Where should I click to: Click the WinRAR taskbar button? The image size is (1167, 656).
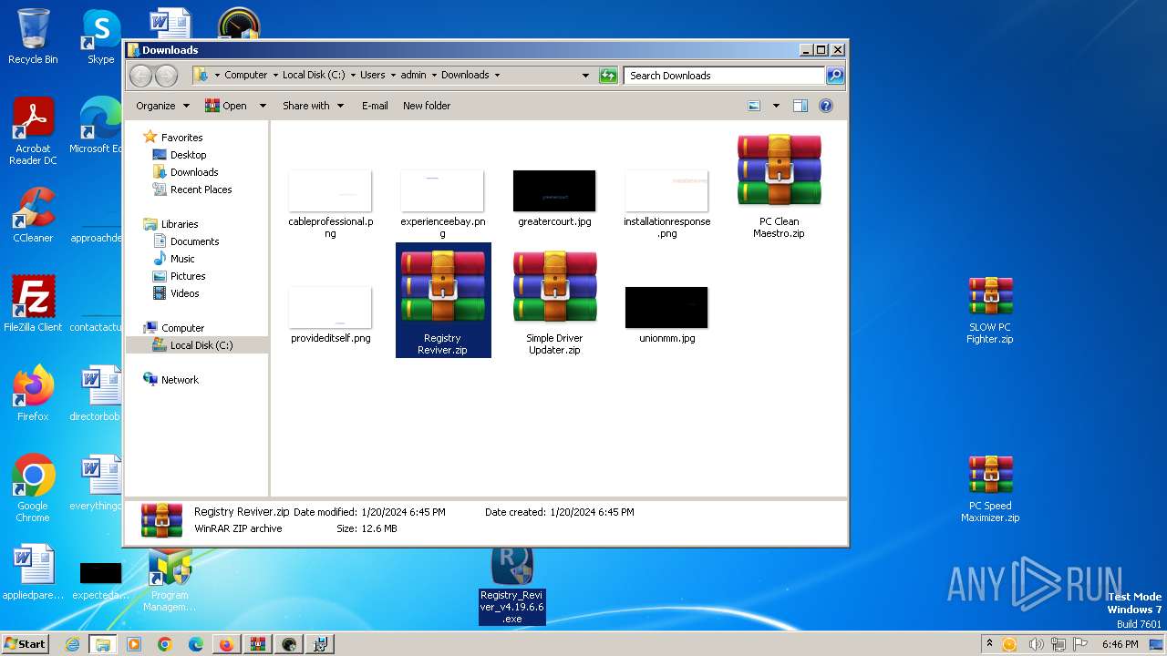coord(257,644)
